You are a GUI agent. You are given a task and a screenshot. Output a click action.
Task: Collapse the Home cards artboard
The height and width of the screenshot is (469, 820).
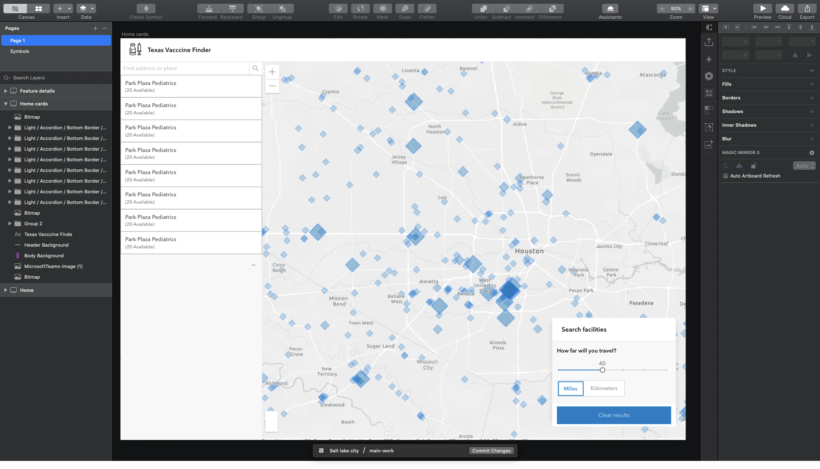[6, 104]
